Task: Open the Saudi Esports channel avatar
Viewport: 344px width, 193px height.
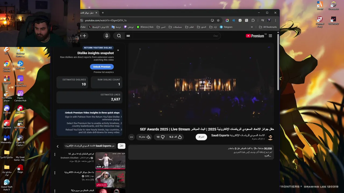Action: 270,137
